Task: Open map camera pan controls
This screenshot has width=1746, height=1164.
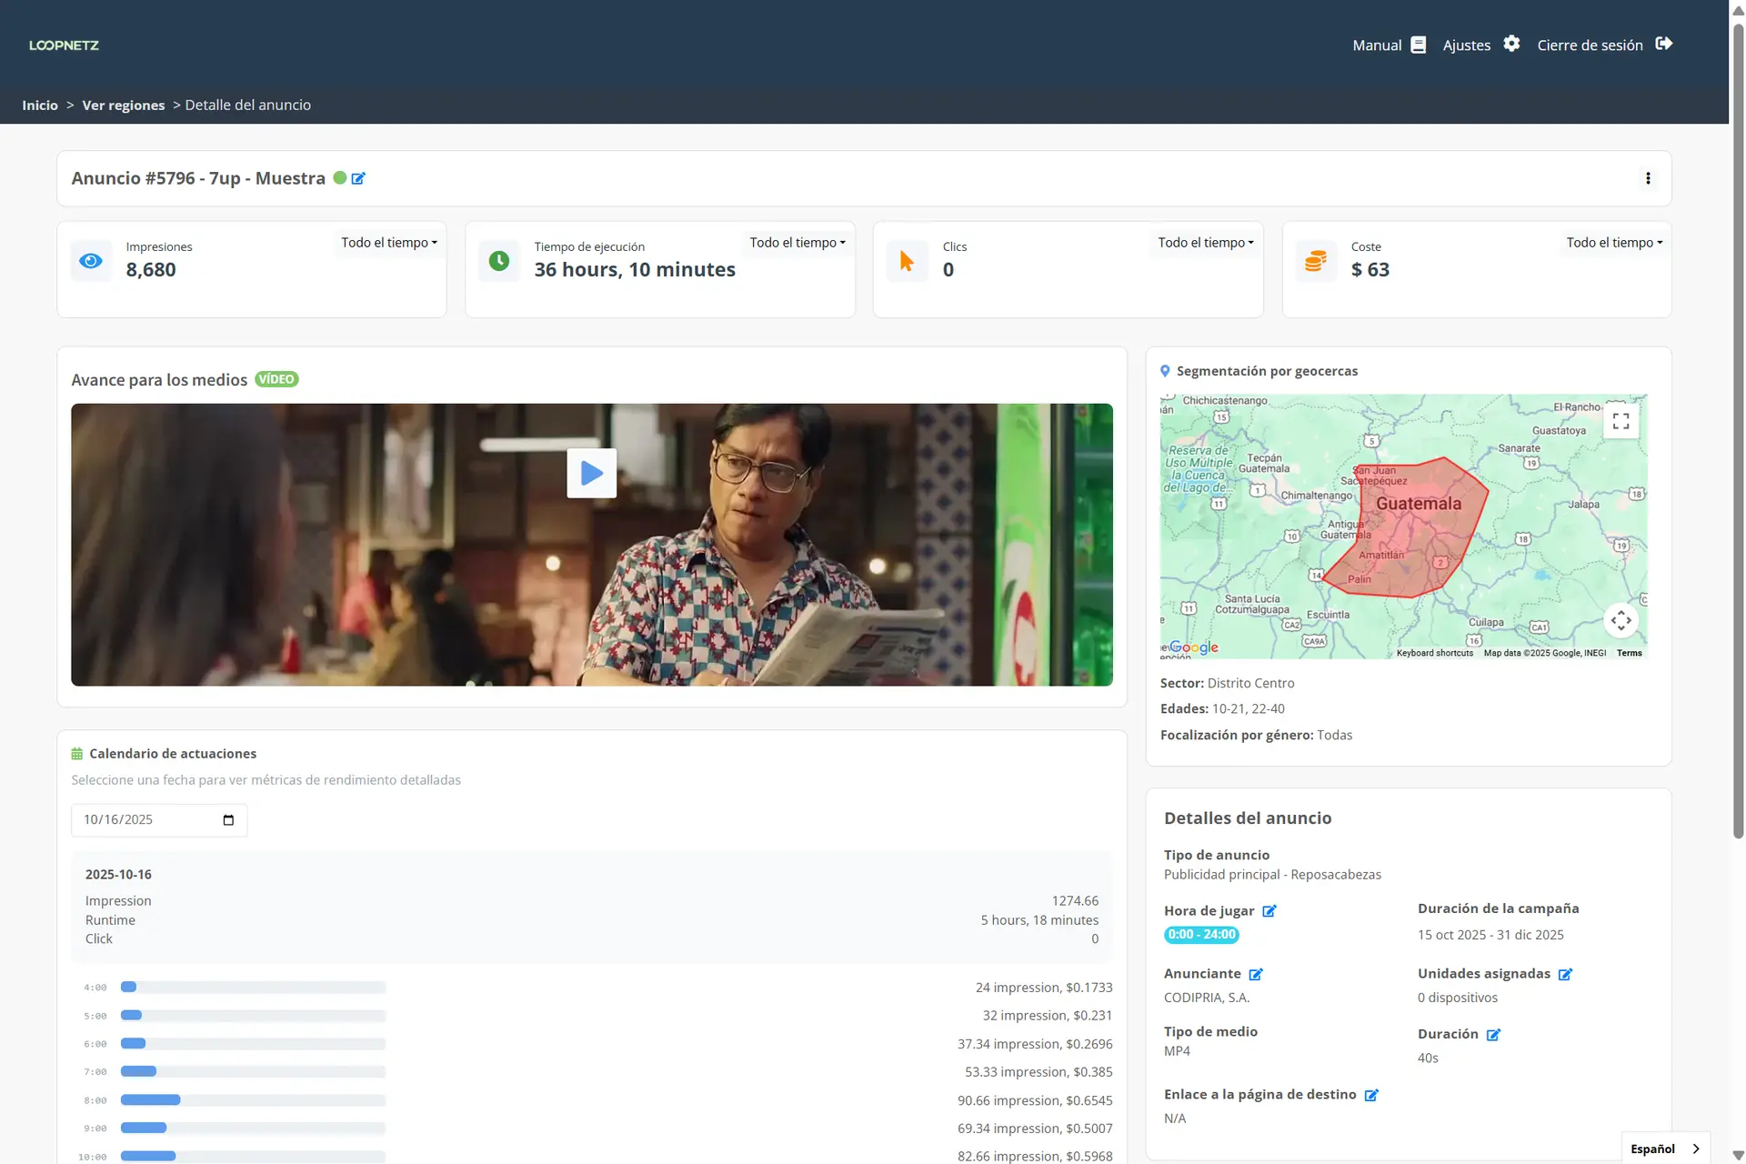Action: (1621, 620)
